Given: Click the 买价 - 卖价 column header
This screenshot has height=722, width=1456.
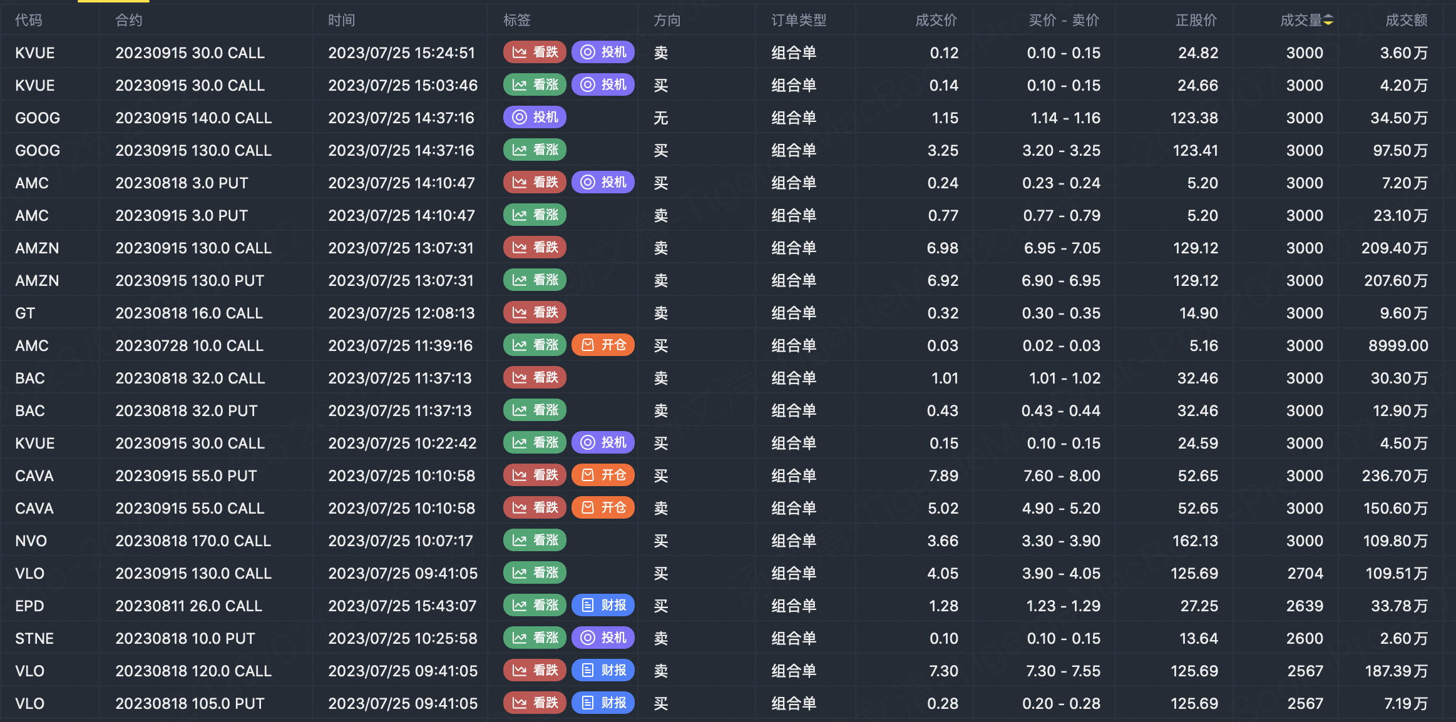Looking at the screenshot, I should [1064, 21].
